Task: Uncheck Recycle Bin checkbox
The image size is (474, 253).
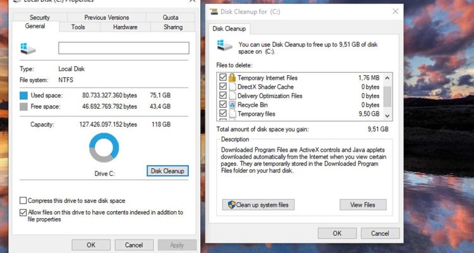Action: point(223,104)
